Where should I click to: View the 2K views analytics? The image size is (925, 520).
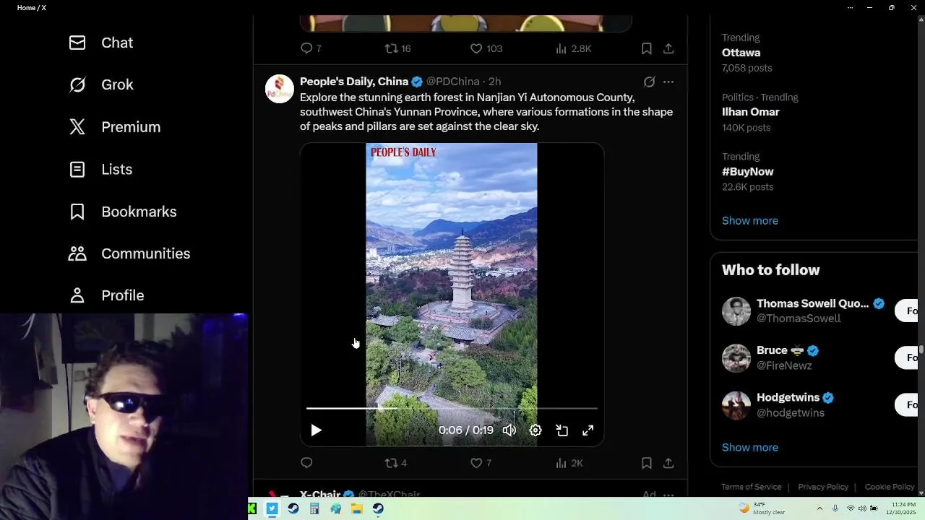click(x=569, y=463)
